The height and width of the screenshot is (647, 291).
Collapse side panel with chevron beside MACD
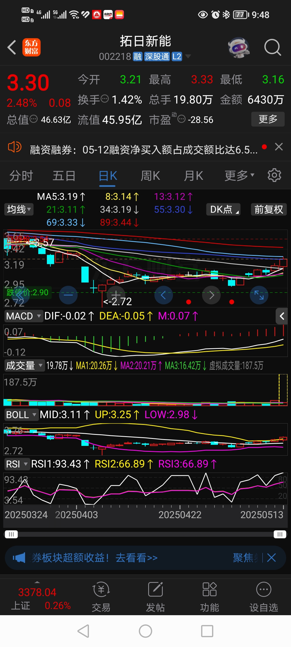coord(282,316)
